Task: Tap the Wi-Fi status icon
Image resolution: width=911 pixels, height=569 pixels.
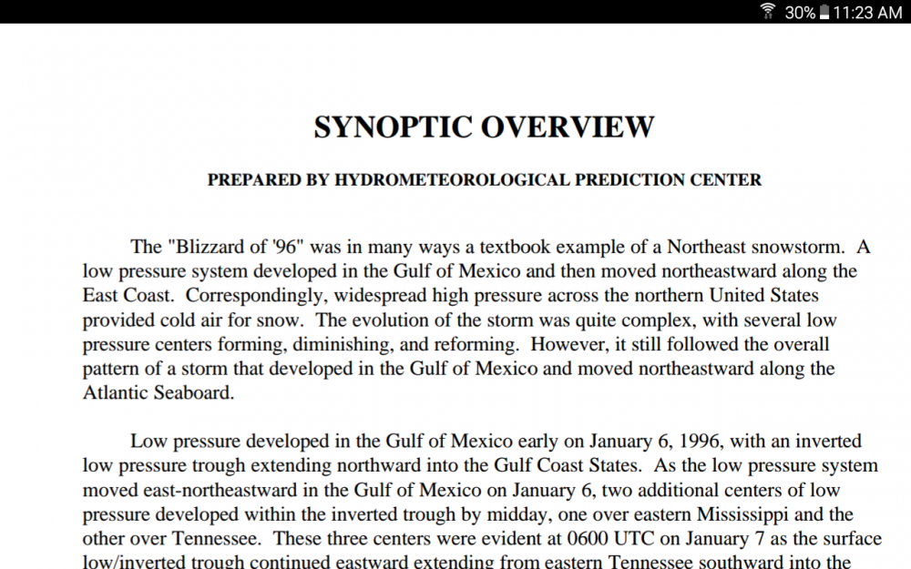Action: 767,11
